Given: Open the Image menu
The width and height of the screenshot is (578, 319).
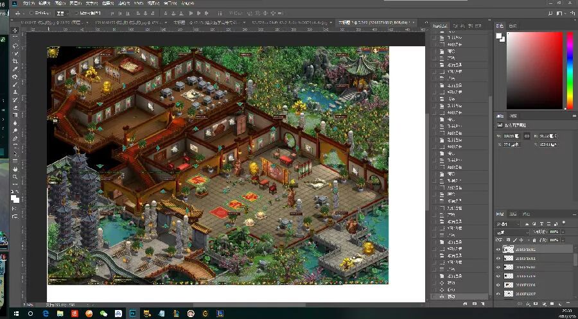Looking at the screenshot, I should pyautogui.click(x=60, y=3).
